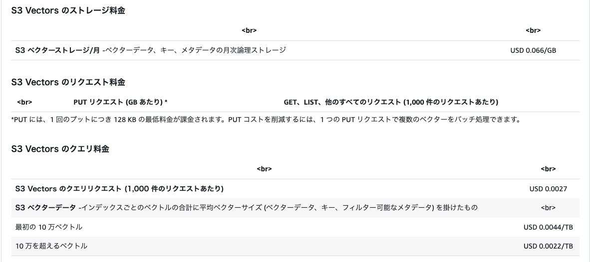
Task: Click the S3 Vectors のリクエスト料金 heading
Action: pyautogui.click(x=68, y=82)
